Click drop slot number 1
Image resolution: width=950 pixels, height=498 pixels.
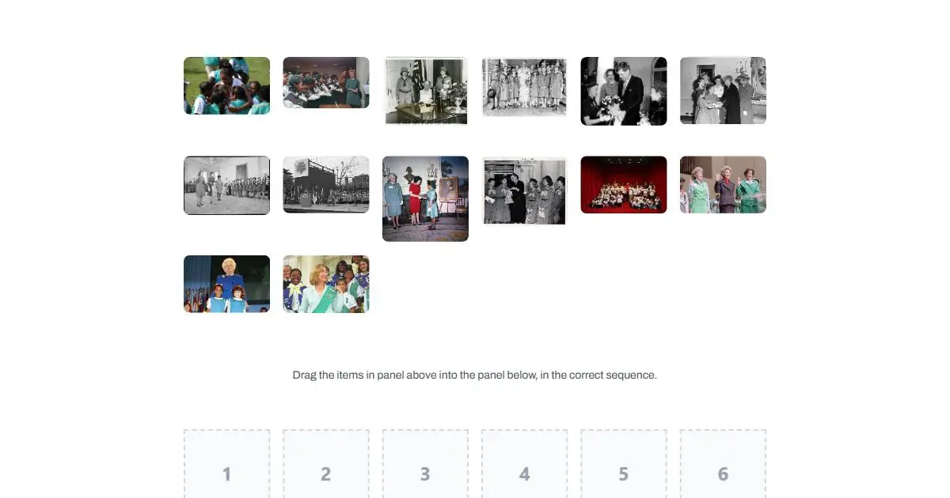tap(226, 466)
